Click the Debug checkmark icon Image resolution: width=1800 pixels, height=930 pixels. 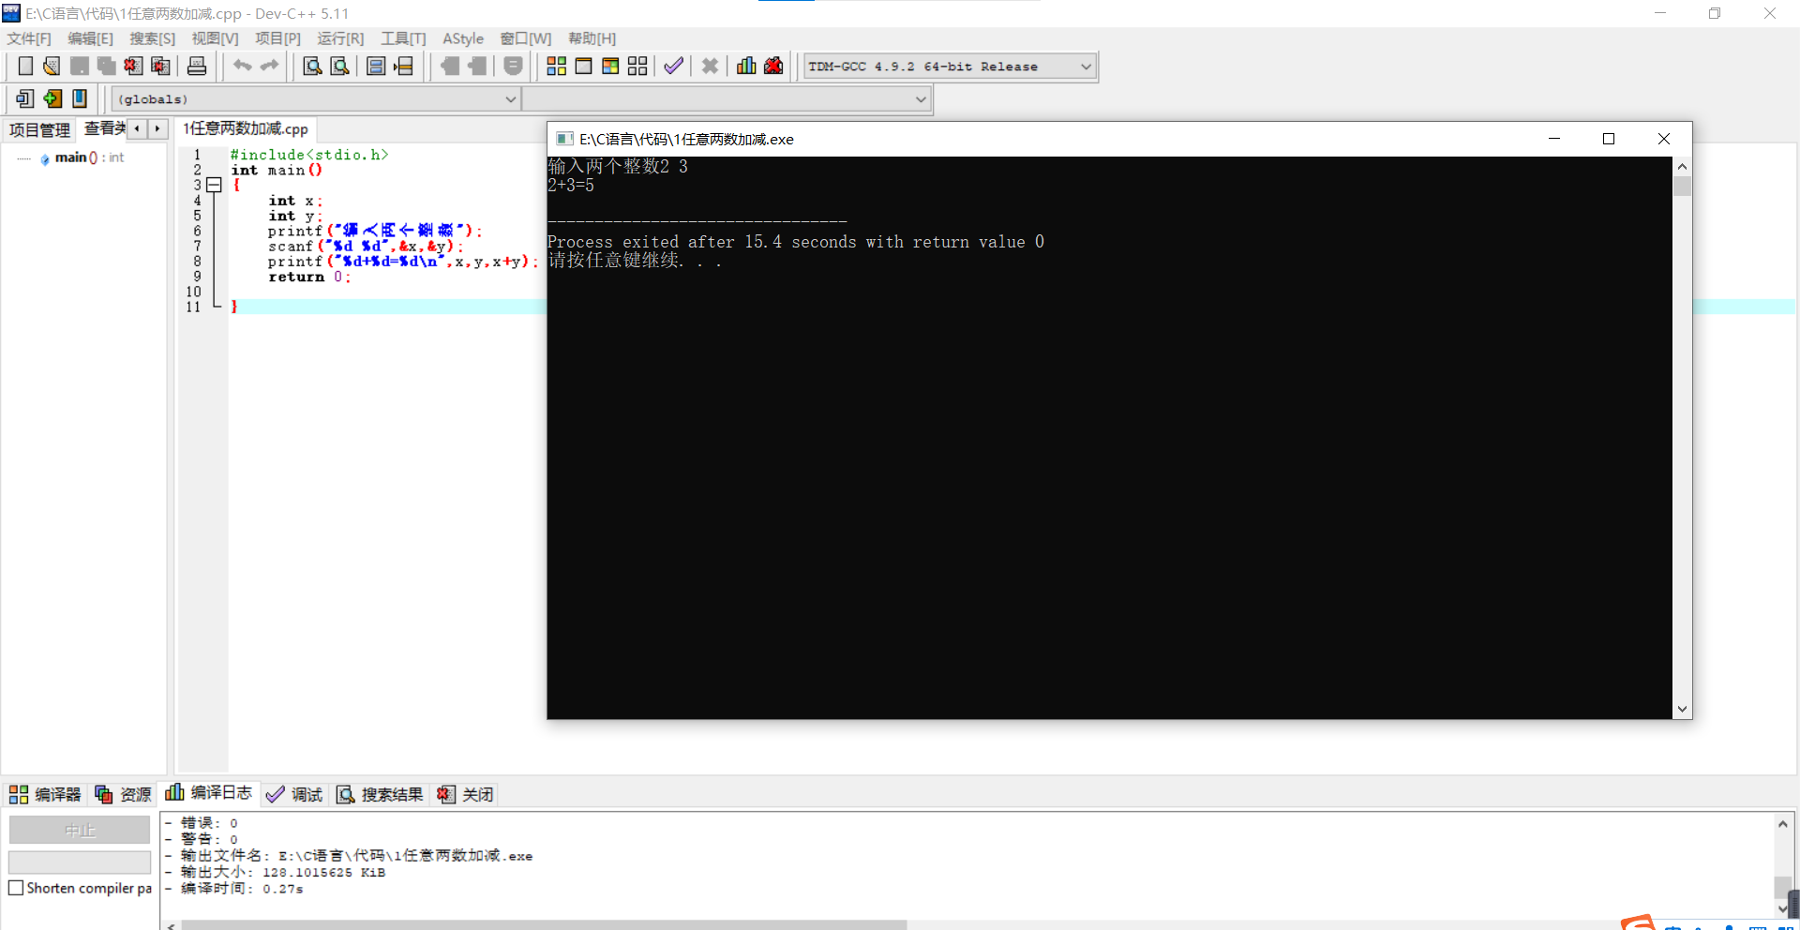673,66
